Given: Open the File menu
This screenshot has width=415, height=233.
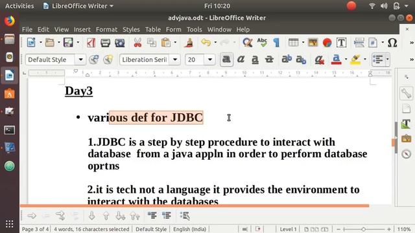Looking at the screenshot, I should pos(27,29).
